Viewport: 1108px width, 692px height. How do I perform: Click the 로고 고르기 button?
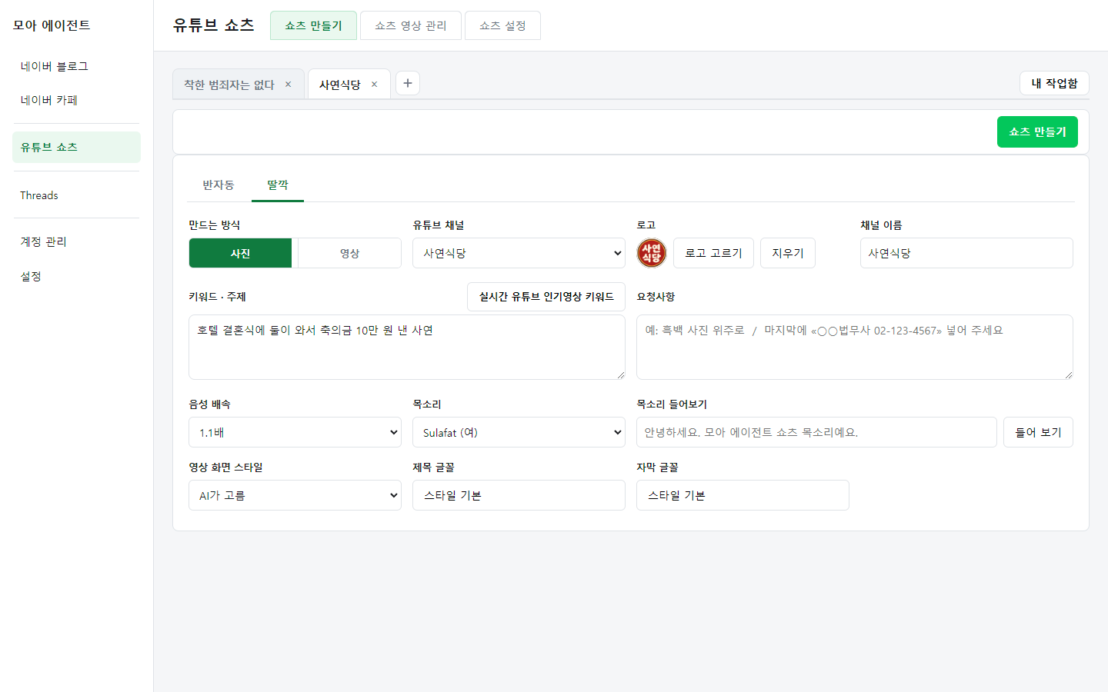coord(713,253)
